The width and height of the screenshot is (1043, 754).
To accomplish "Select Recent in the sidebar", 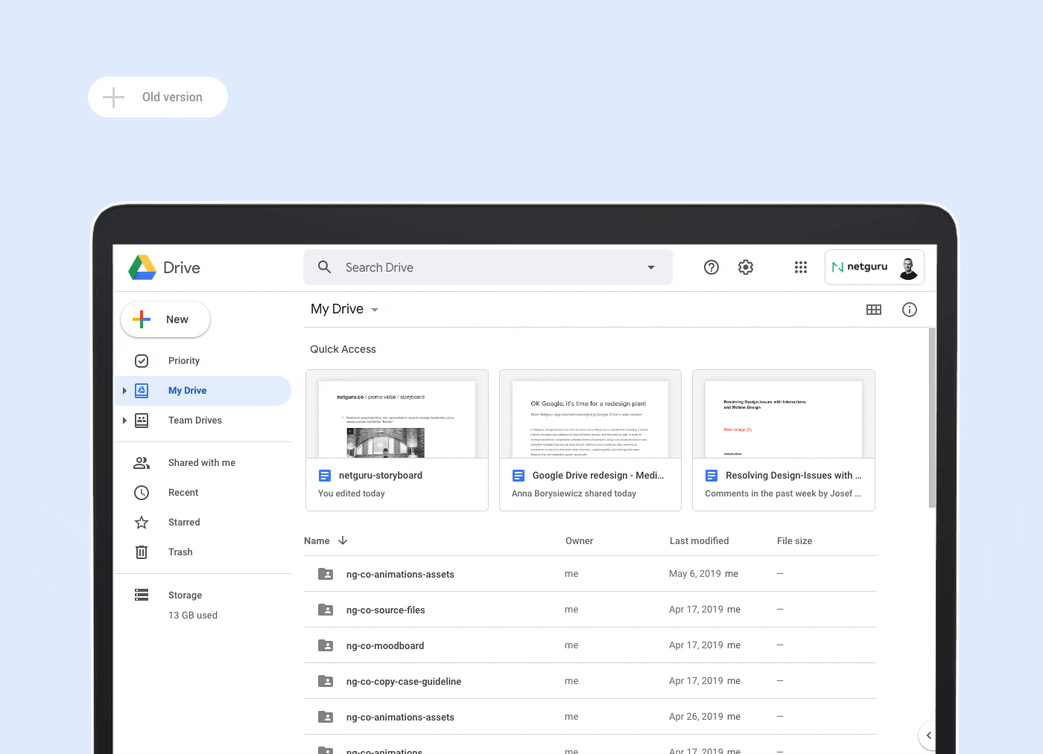I will click(183, 493).
